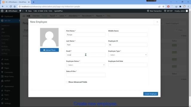Open the HR submenu item in sidebar
This screenshot has height=107, width=191.
pyautogui.click(x=2, y=29)
